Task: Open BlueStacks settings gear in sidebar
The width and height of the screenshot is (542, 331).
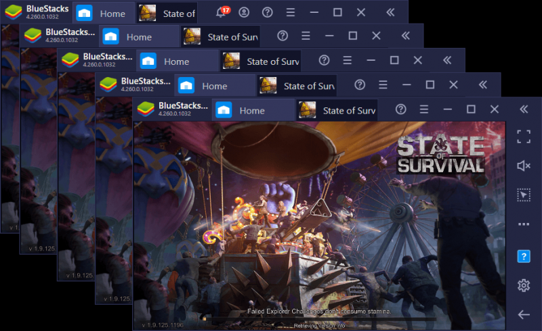Action: 524,286
